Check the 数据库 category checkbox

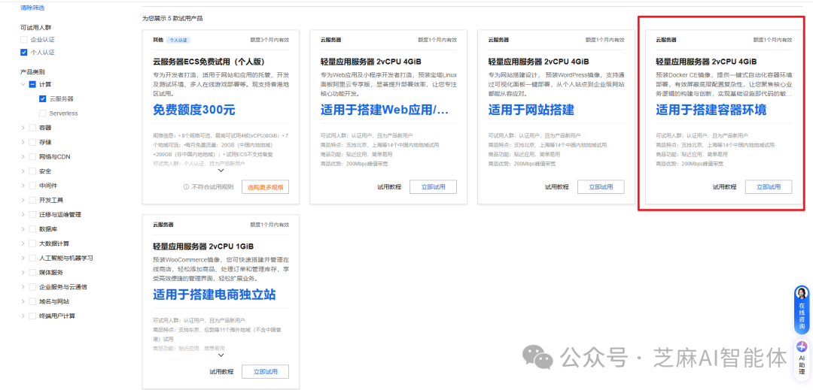pos(32,228)
